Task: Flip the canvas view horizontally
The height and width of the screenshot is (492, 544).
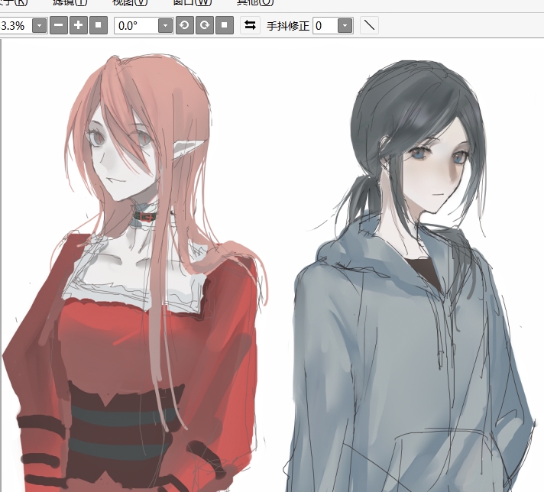Action: 250,25
